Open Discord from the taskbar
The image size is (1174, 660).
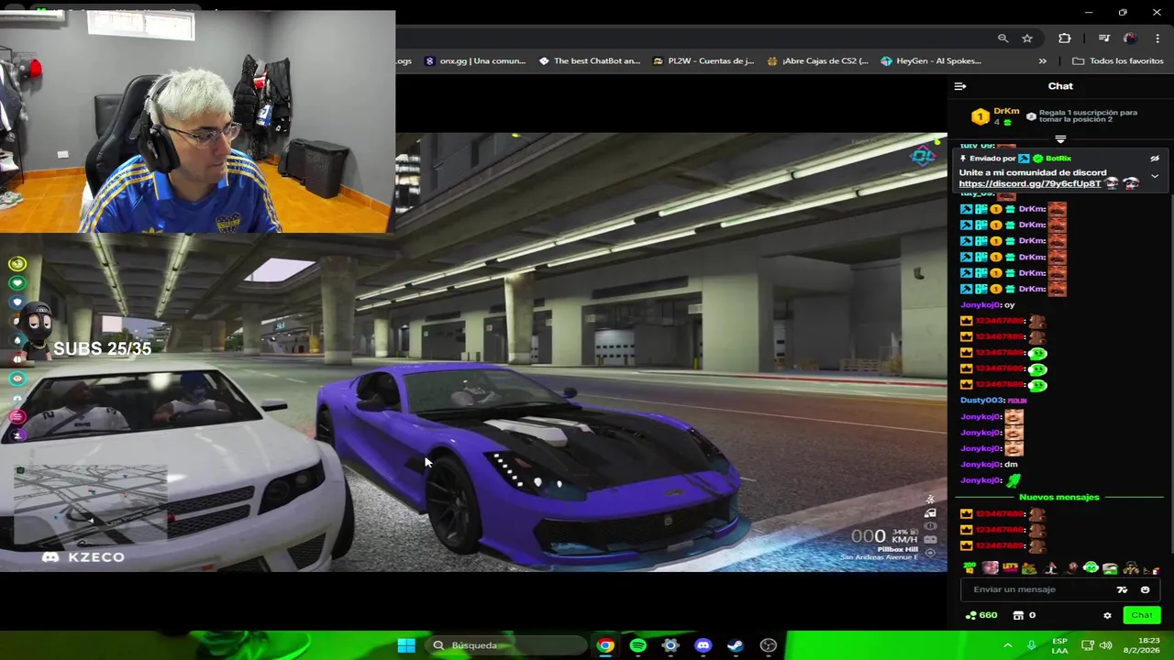coord(703,645)
